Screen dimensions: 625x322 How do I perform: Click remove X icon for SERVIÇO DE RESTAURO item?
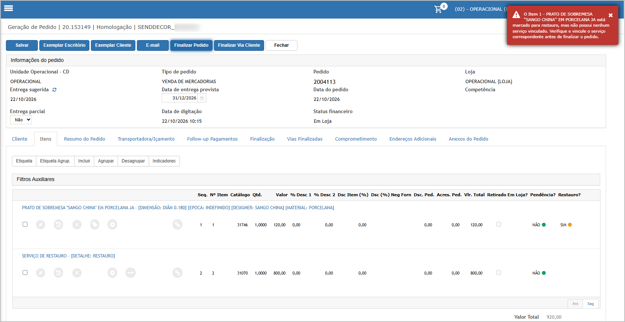coord(77,273)
